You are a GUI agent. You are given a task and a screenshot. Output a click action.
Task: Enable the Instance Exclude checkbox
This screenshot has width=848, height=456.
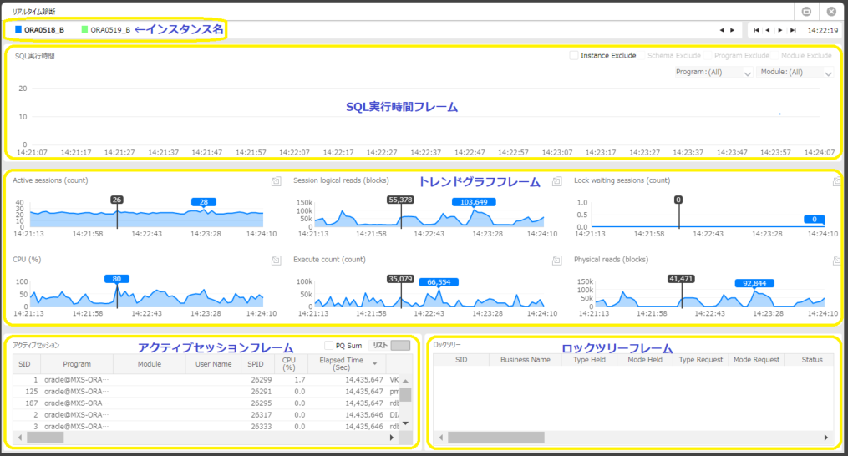point(574,56)
